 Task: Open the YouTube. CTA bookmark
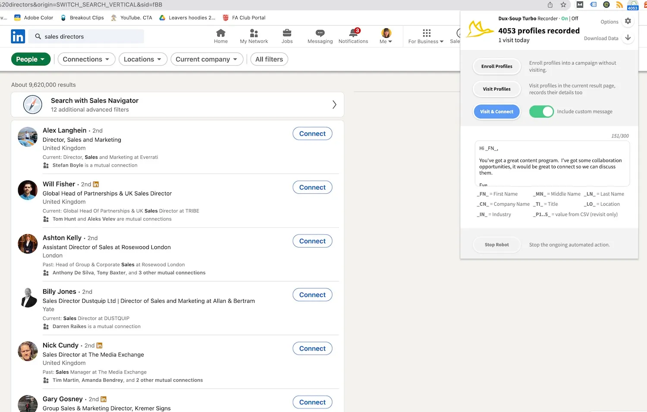(132, 18)
